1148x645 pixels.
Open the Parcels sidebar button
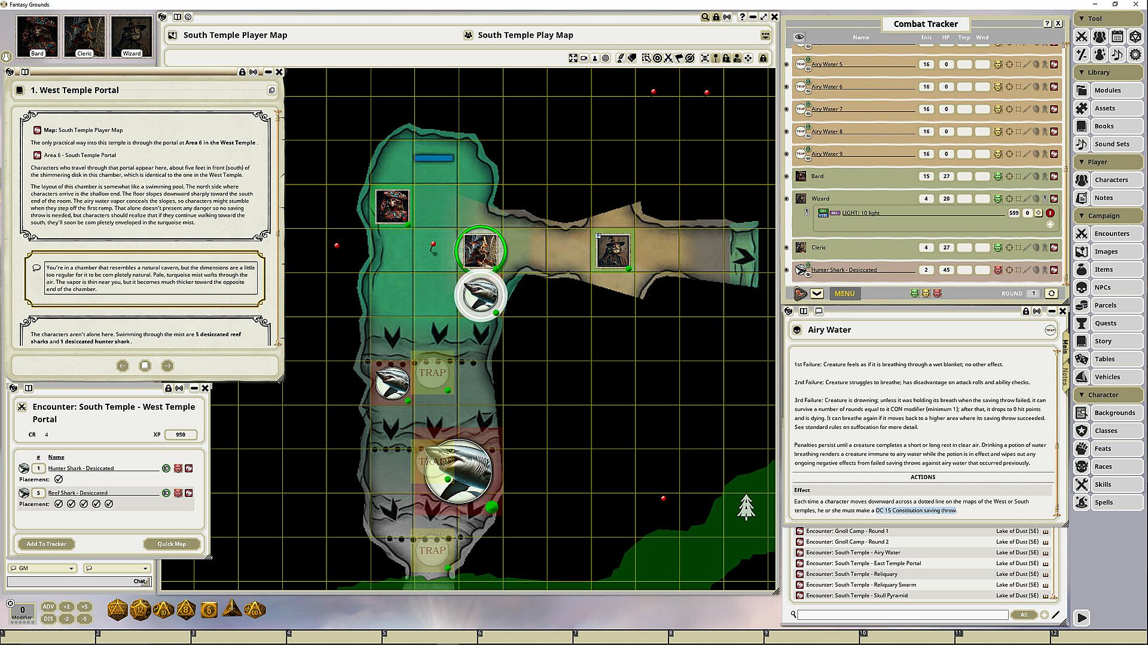point(1105,305)
